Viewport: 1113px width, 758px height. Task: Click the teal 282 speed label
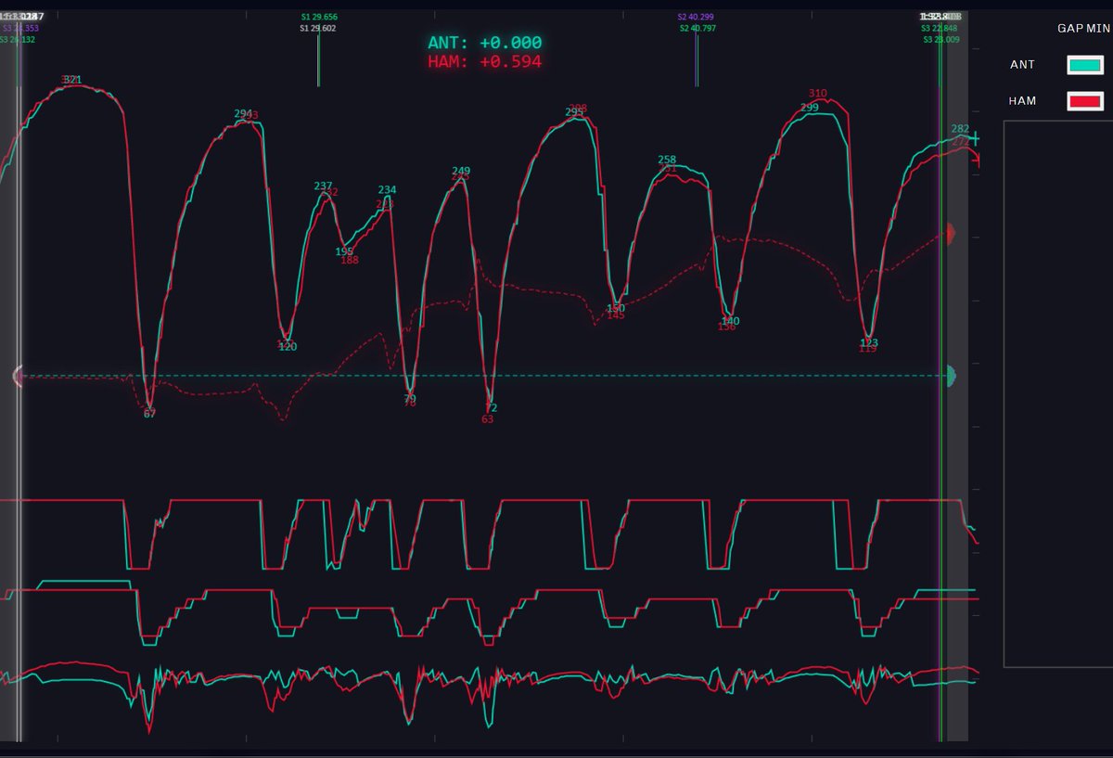tap(960, 129)
